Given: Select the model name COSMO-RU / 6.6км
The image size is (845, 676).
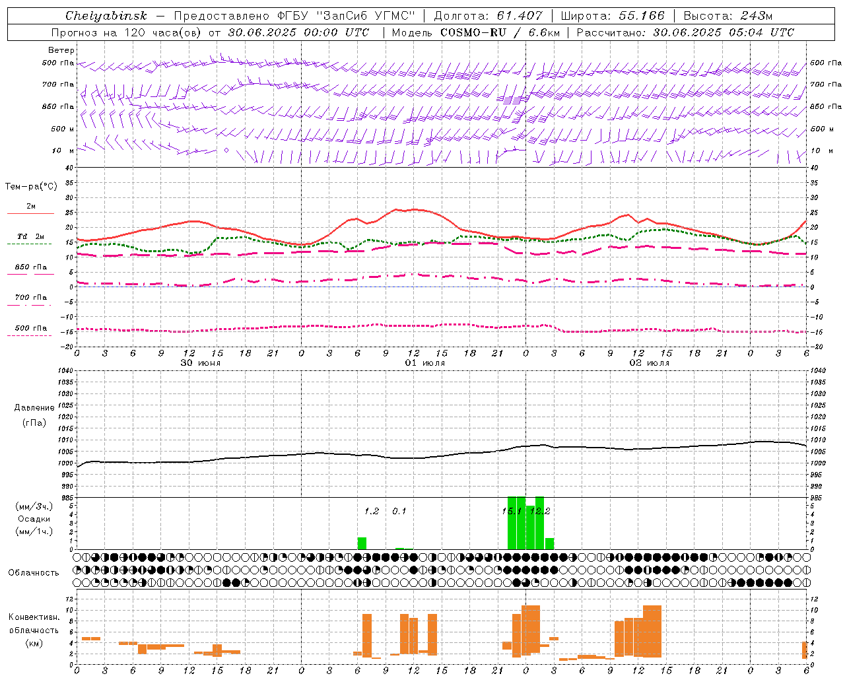Looking at the screenshot, I should point(500,32).
